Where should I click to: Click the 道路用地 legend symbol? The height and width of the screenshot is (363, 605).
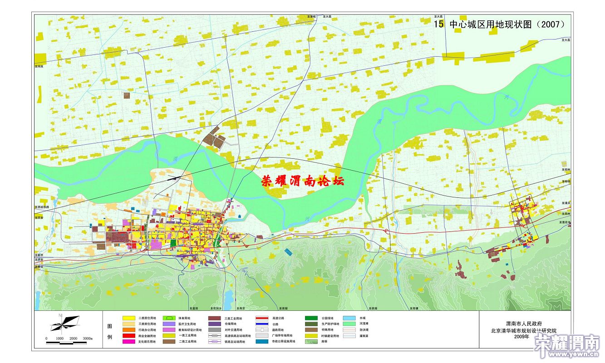coord(262,330)
